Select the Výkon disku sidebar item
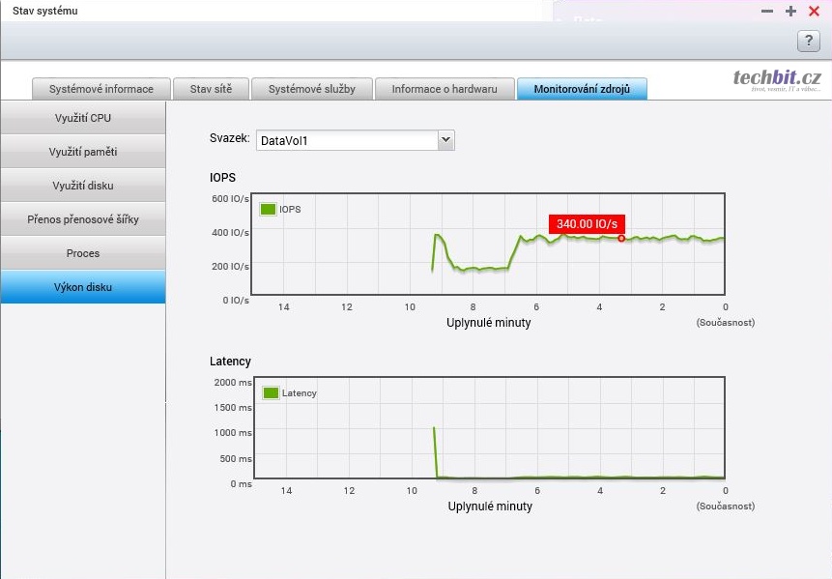 (83, 287)
